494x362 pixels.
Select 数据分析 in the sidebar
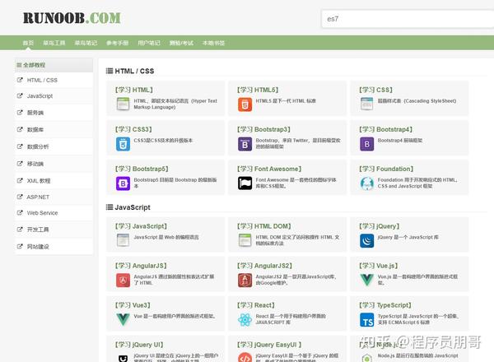click(54, 146)
